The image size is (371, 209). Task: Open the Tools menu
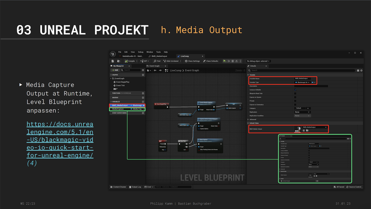point(159,52)
